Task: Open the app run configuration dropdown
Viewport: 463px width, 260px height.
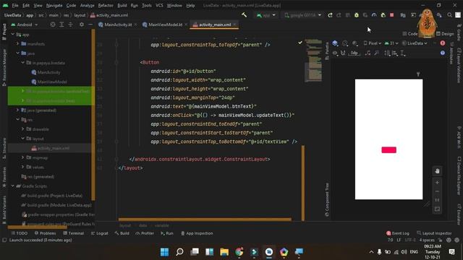Action: (x=266, y=15)
